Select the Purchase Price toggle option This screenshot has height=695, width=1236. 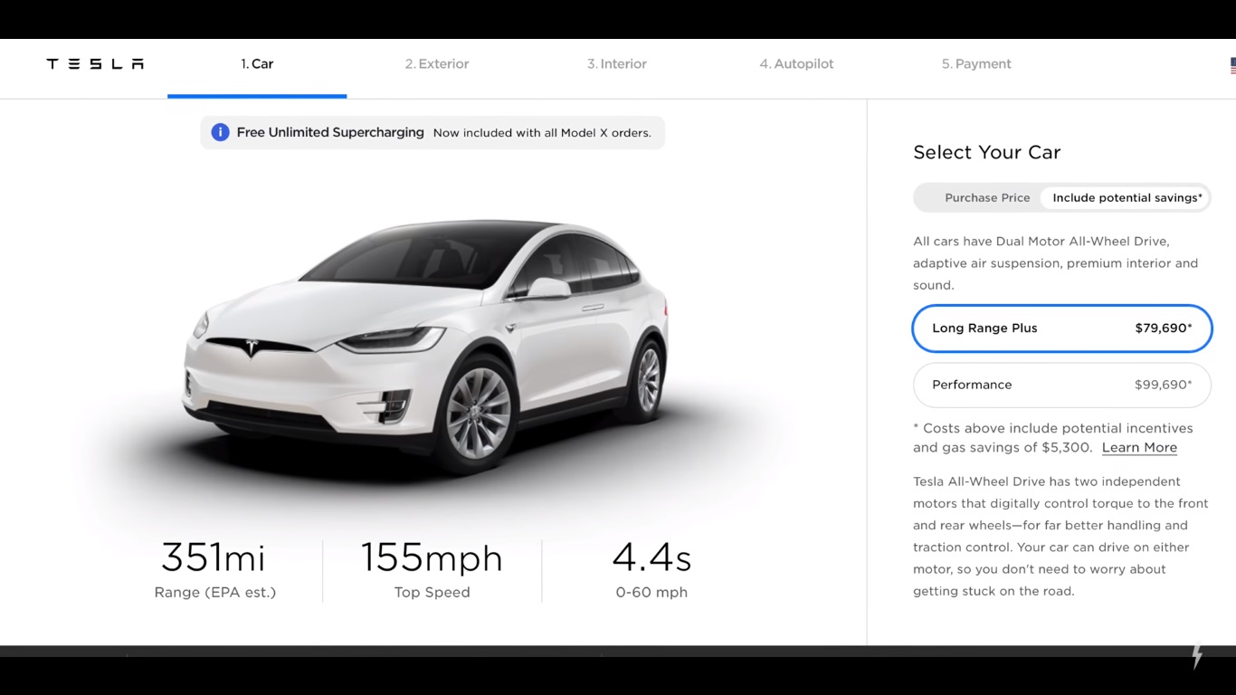[987, 197]
